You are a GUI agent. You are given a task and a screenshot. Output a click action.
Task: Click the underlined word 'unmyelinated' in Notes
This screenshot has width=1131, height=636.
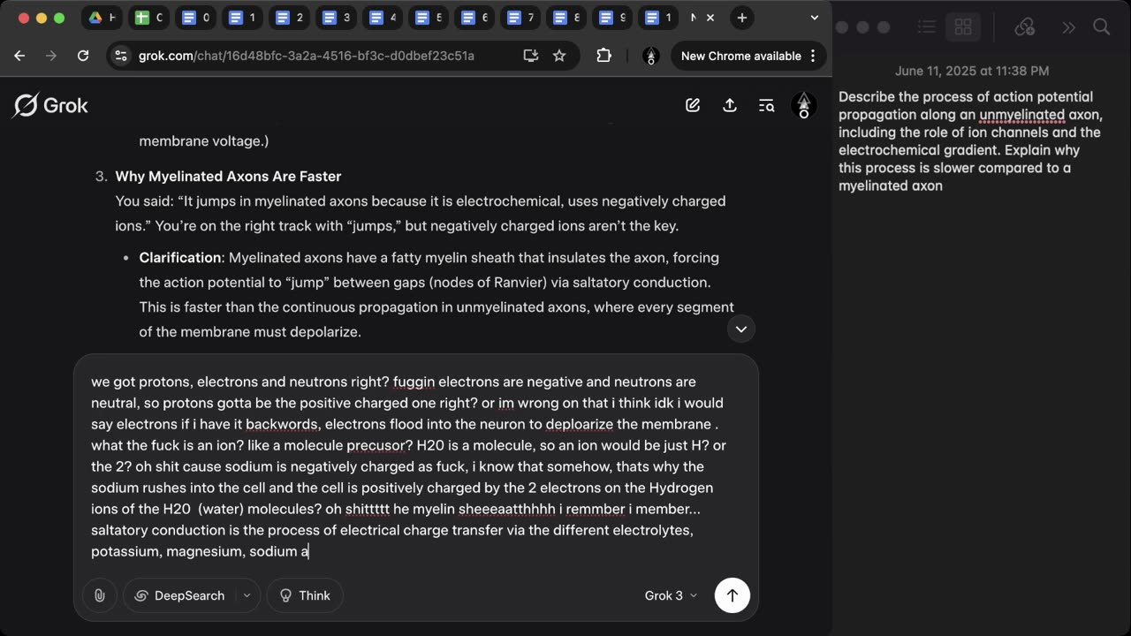click(x=1021, y=115)
